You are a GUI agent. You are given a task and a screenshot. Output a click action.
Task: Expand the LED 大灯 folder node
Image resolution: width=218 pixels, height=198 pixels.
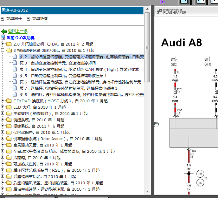point(2,107)
